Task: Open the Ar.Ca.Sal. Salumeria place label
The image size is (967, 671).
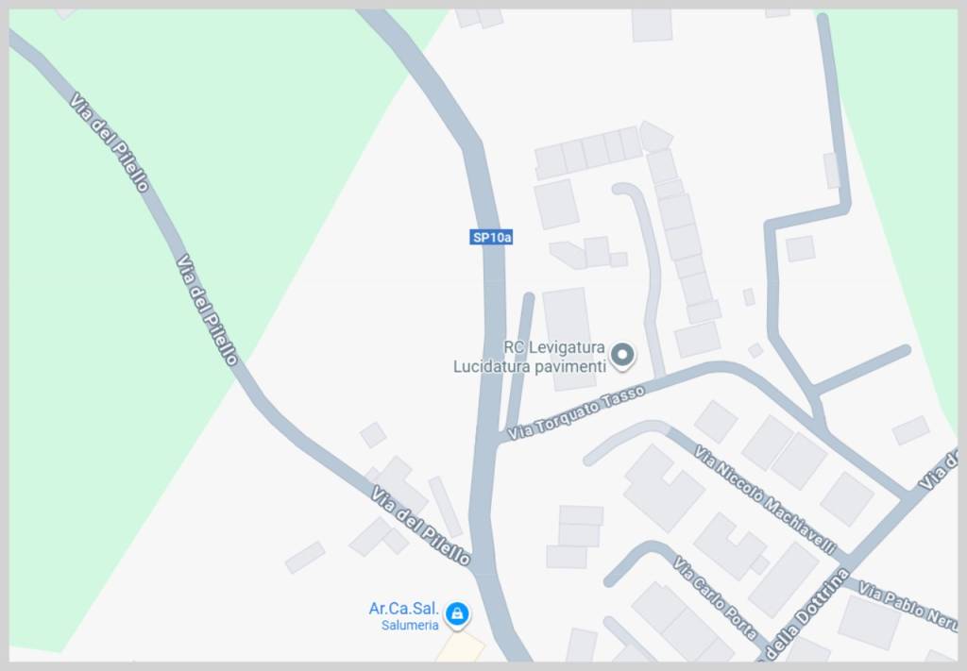Action: [x=404, y=616]
